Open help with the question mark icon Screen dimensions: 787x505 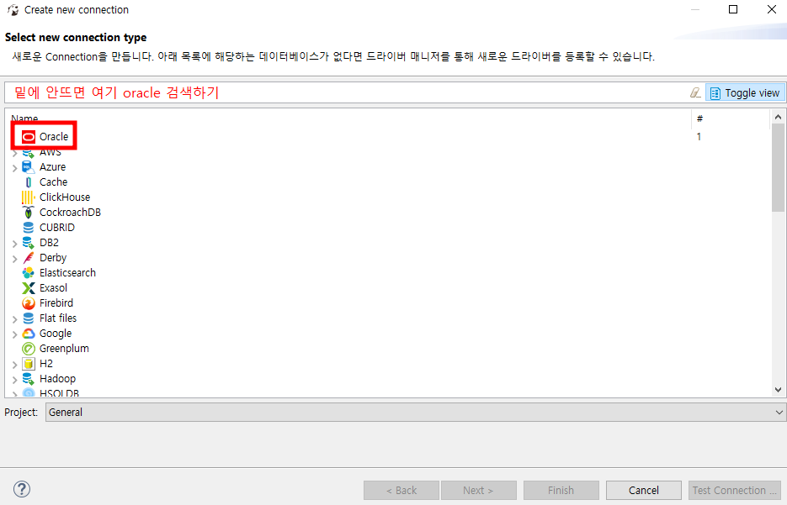coord(22,489)
